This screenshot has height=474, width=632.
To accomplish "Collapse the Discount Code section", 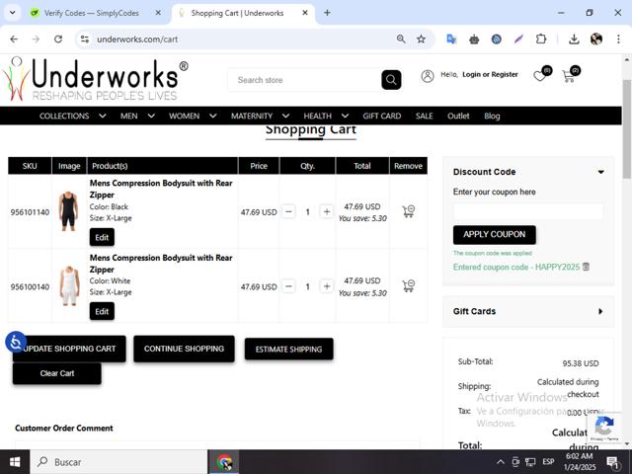I will click(600, 172).
